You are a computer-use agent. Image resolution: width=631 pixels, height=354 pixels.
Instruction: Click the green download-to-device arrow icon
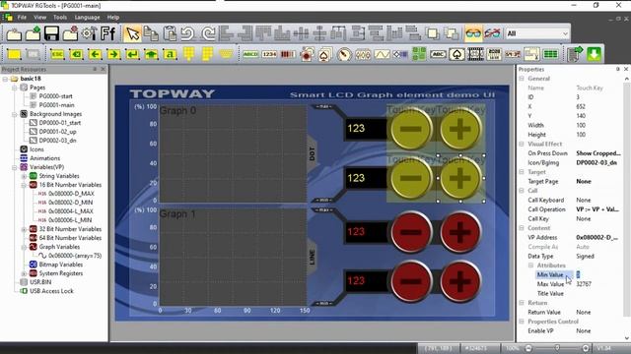pyautogui.click(x=594, y=54)
